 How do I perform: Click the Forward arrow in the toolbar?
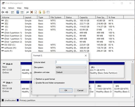(x=7, y=12)
